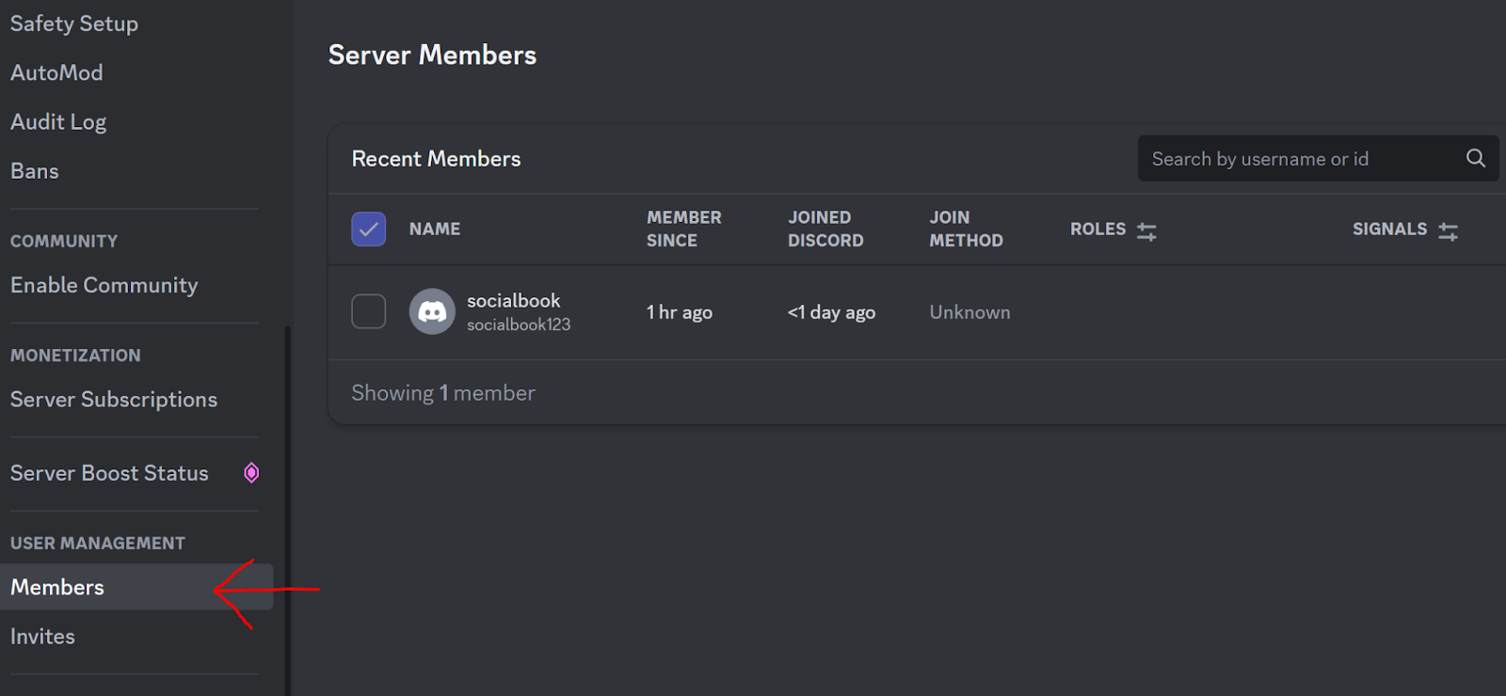Click the Server Boost gem icon
Viewport: 1506px width, 696px height.
251,473
